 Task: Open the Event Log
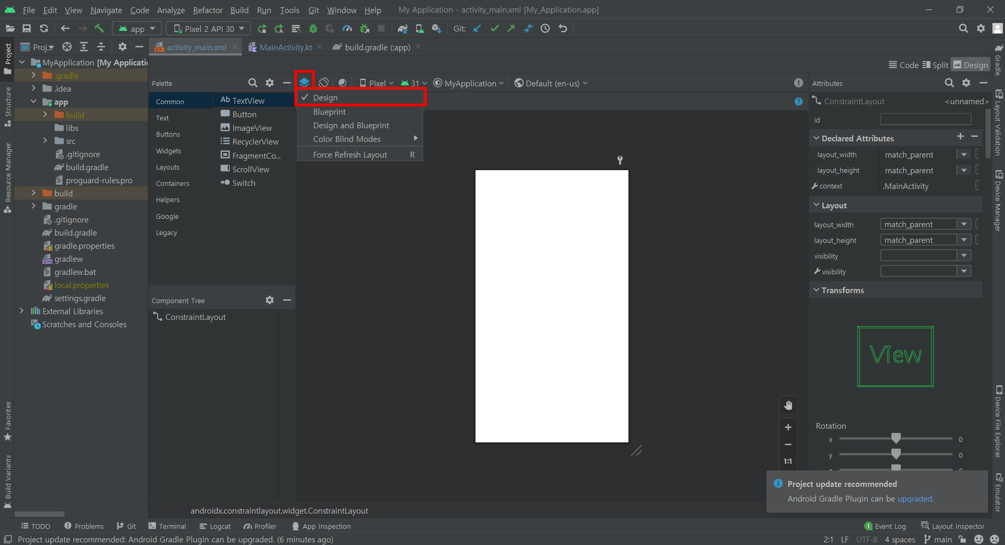tap(885, 526)
